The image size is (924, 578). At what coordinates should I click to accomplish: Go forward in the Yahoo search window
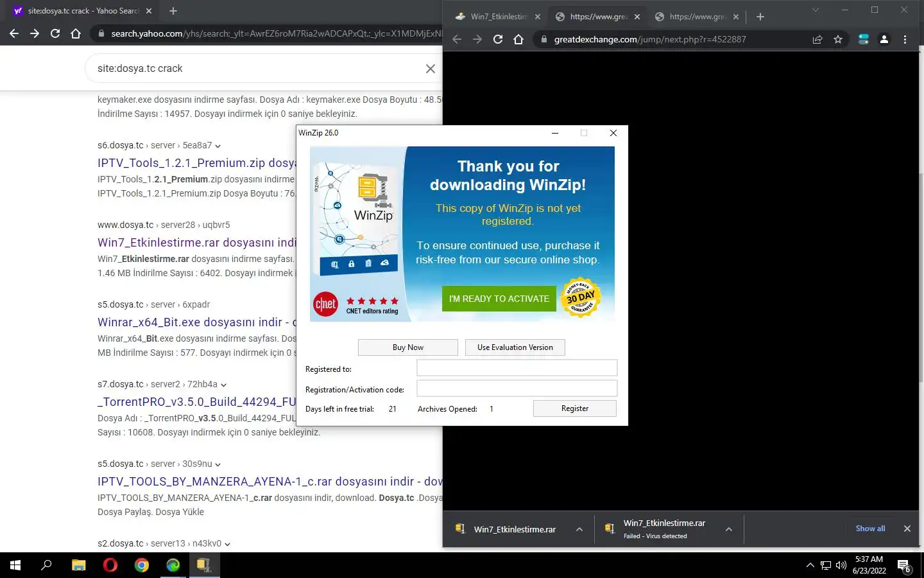click(x=35, y=33)
